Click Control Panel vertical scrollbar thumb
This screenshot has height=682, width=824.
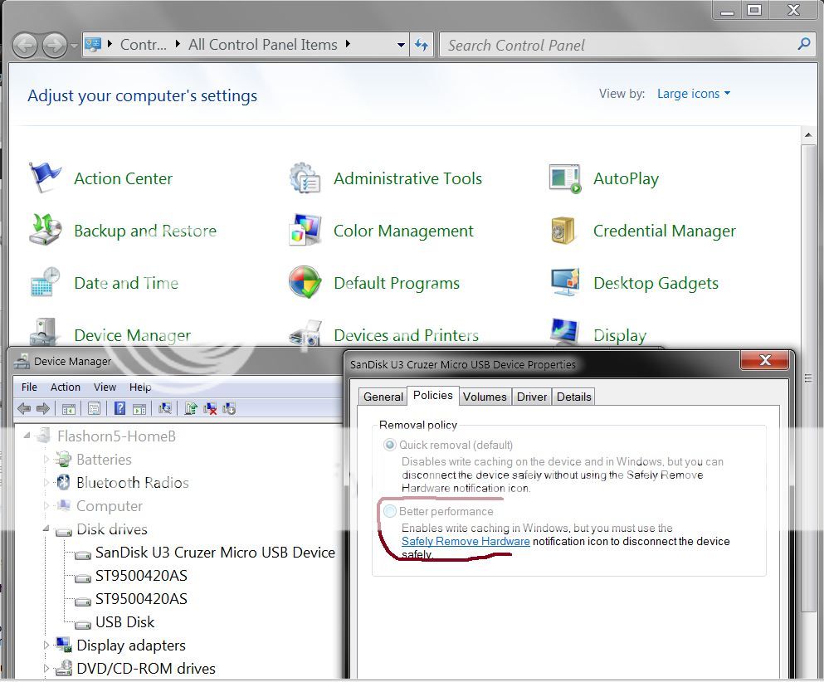tap(808, 378)
